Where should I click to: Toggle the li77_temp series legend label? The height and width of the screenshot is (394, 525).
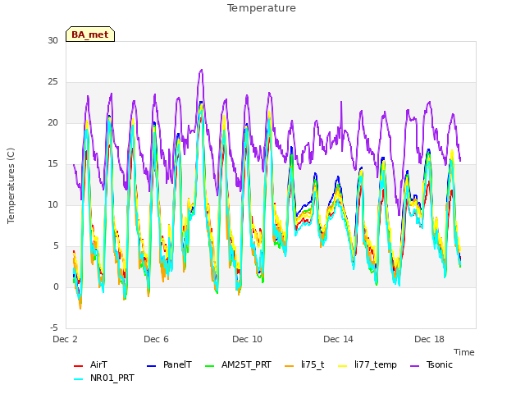376,364
